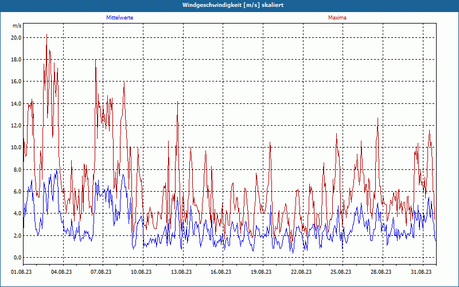This screenshot has height=287, width=459.
Task: Click the 14,0 y-axis value
Action: [16, 103]
